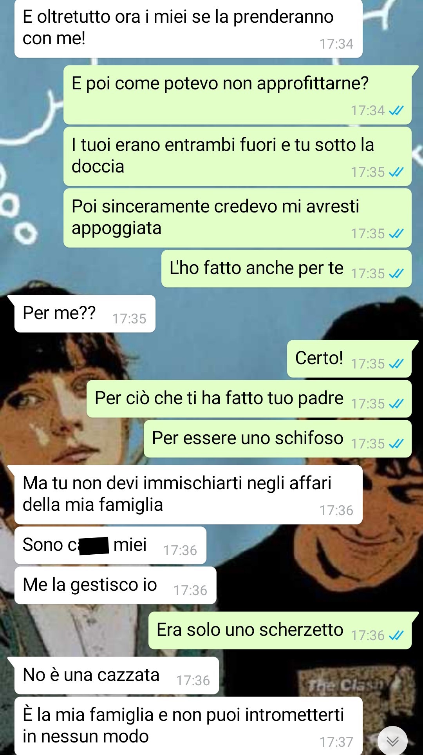Tap read ticks on "Certo!" message
This screenshot has width=423, height=755.
click(x=396, y=364)
